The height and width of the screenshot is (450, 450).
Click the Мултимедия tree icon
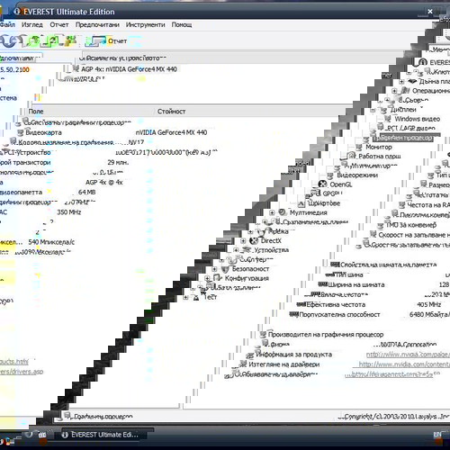[283, 212]
